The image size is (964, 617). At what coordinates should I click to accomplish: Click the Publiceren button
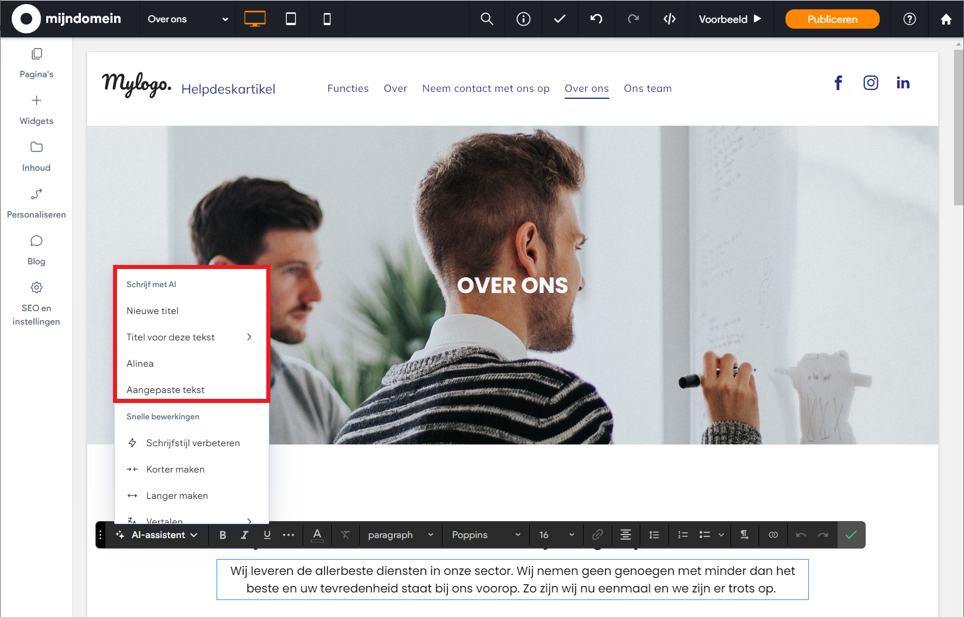coord(832,19)
